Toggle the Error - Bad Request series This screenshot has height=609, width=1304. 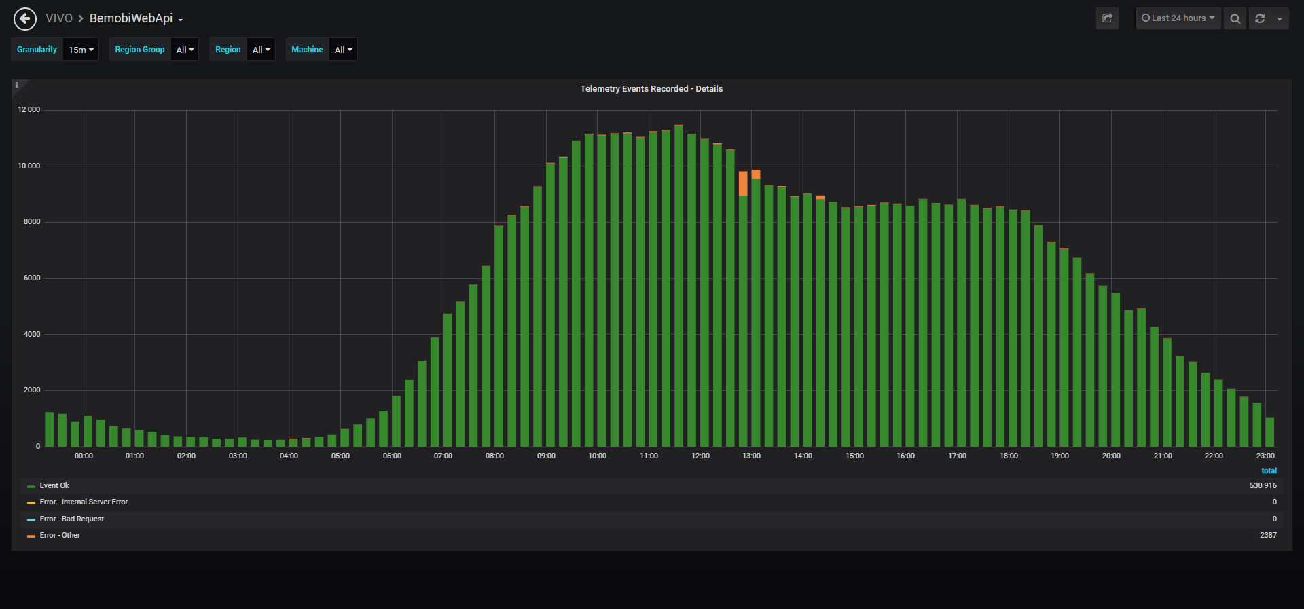click(x=72, y=519)
